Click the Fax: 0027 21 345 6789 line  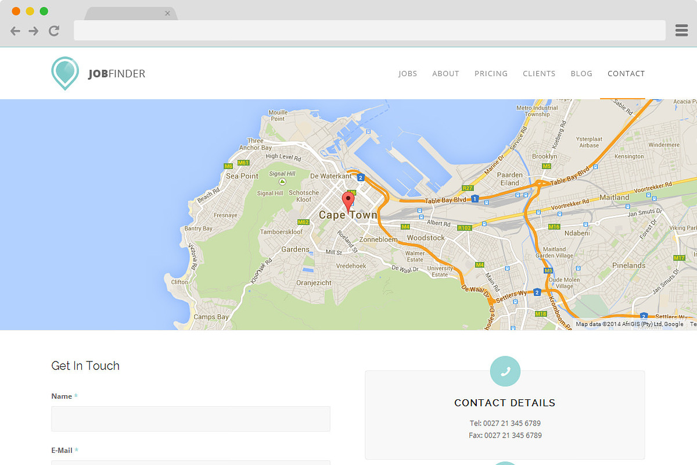click(x=505, y=435)
